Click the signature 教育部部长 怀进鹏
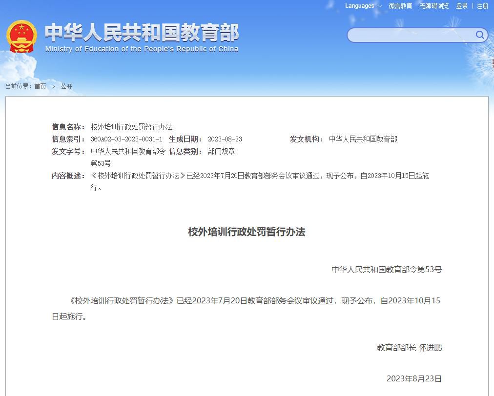Image resolution: width=494 pixels, height=396 pixels. coord(409,348)
